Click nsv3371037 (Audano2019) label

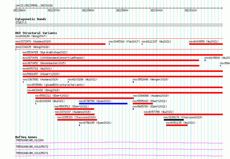tap(73, 112)
